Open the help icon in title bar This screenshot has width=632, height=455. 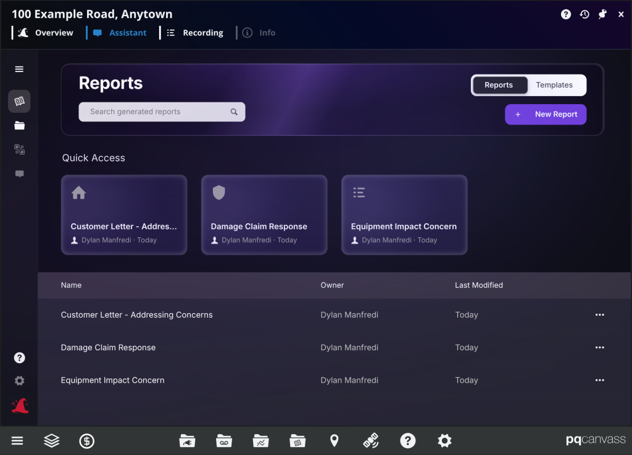pos(566,15)
